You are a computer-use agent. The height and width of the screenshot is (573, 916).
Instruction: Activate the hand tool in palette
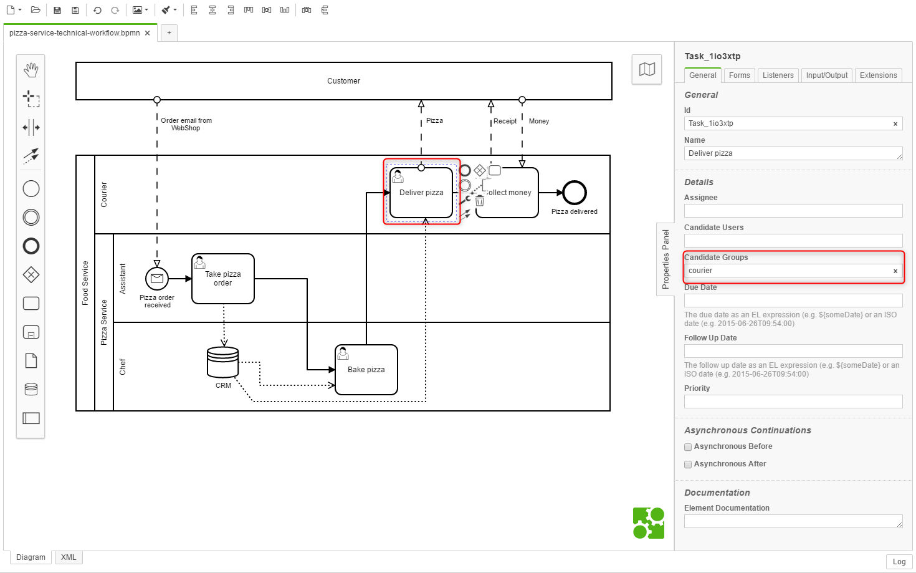tap(31, 70)
